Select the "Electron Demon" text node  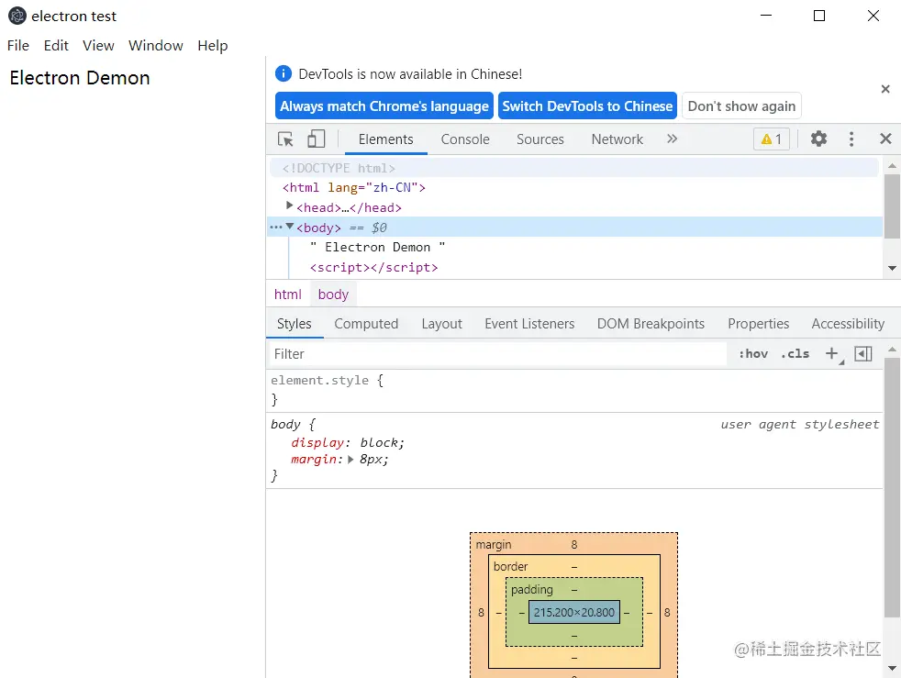377,247
